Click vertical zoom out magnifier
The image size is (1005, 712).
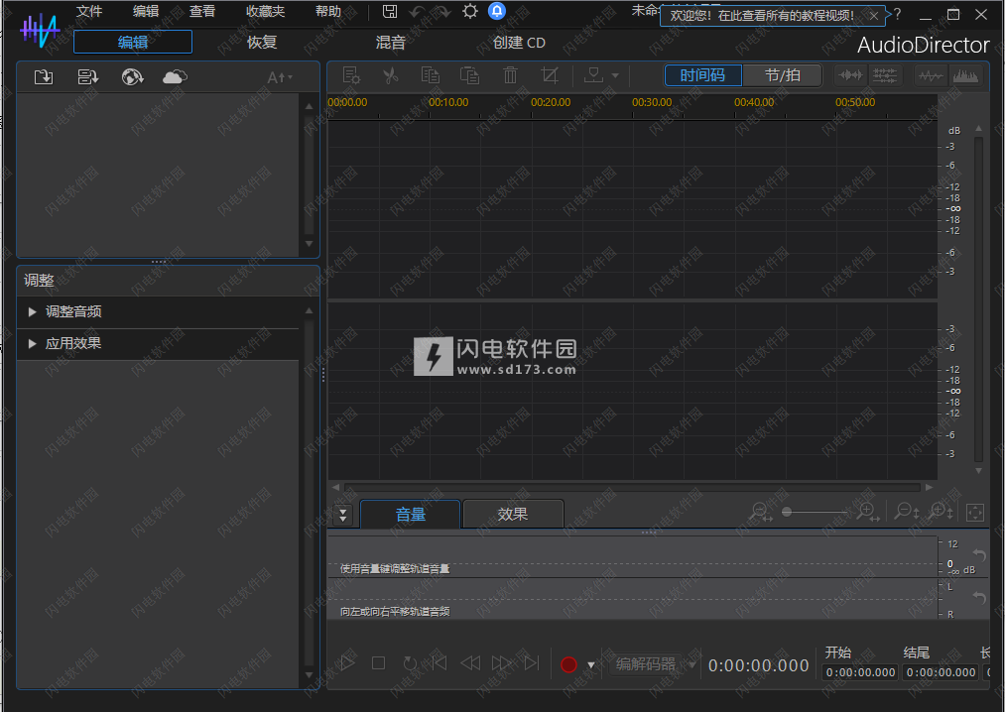coord(907,512)
